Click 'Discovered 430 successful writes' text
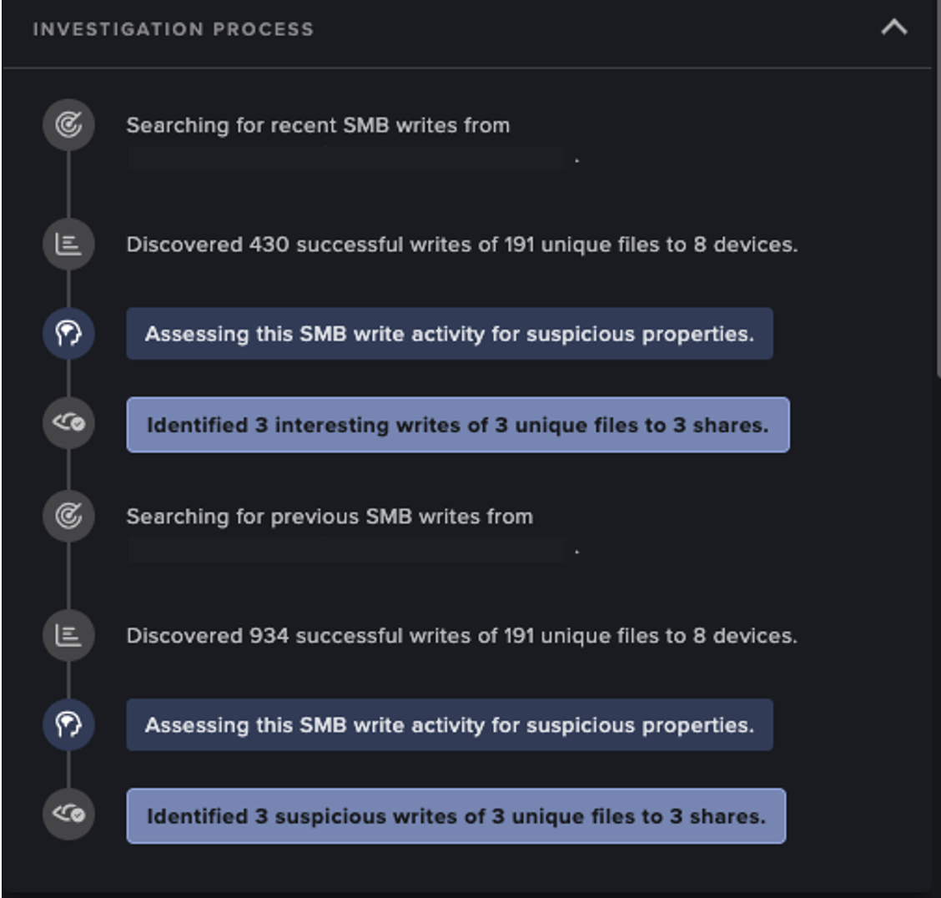Image resolution: width=941 pixels, height=898 pixels. coord(462,245)
